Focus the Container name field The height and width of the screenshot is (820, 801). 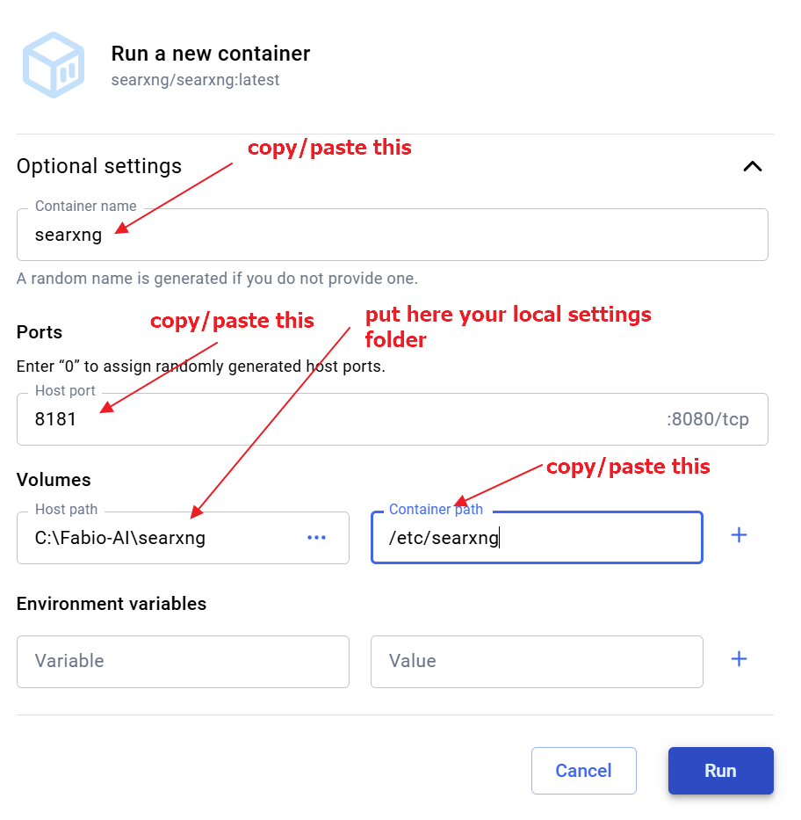coord(392,235)
